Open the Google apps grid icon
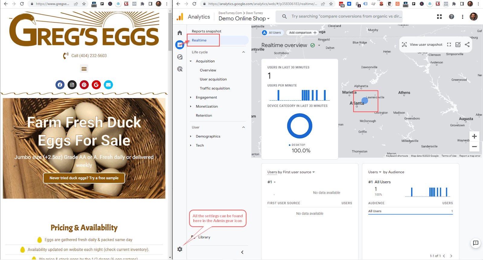This screenshot has height=260, width=483. [439, 17]
